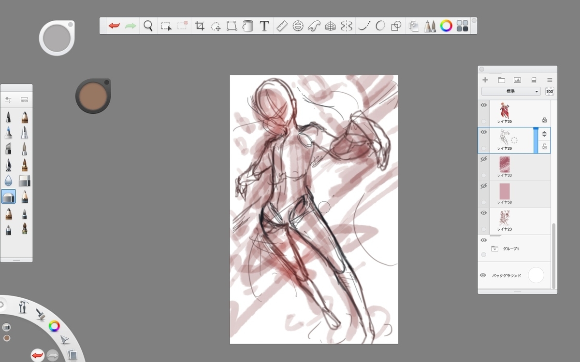Toggle visibility of グループ1 group
This screenshot has width=580, height=362.
tap(483, 240)
